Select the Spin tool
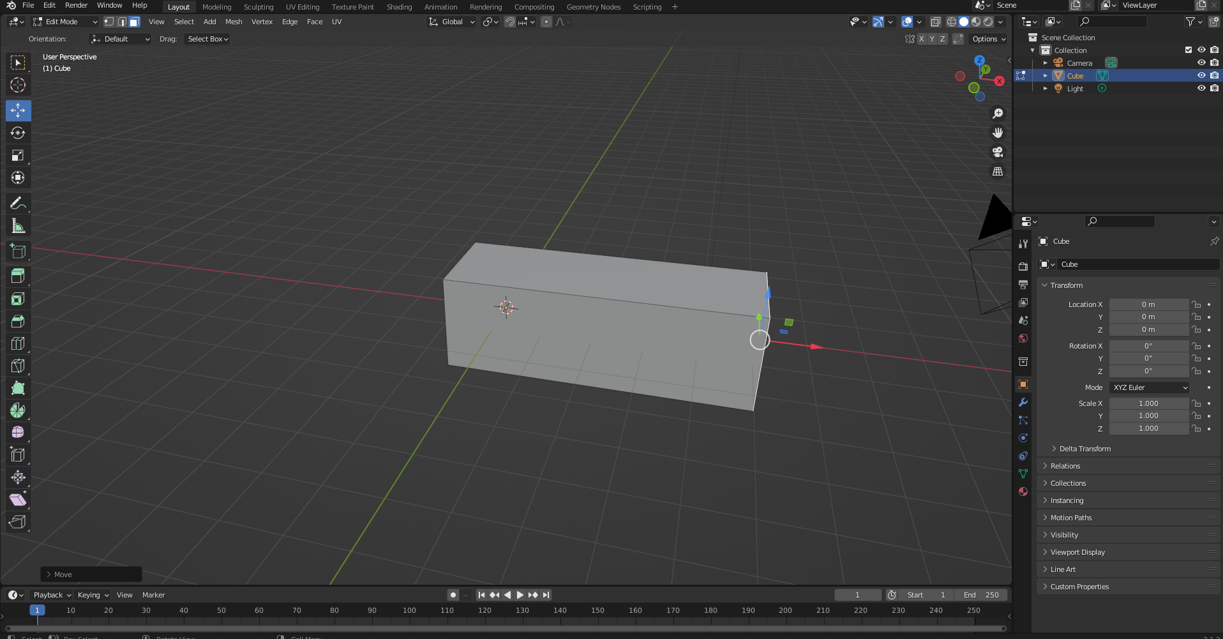 (x=18, y=410)
